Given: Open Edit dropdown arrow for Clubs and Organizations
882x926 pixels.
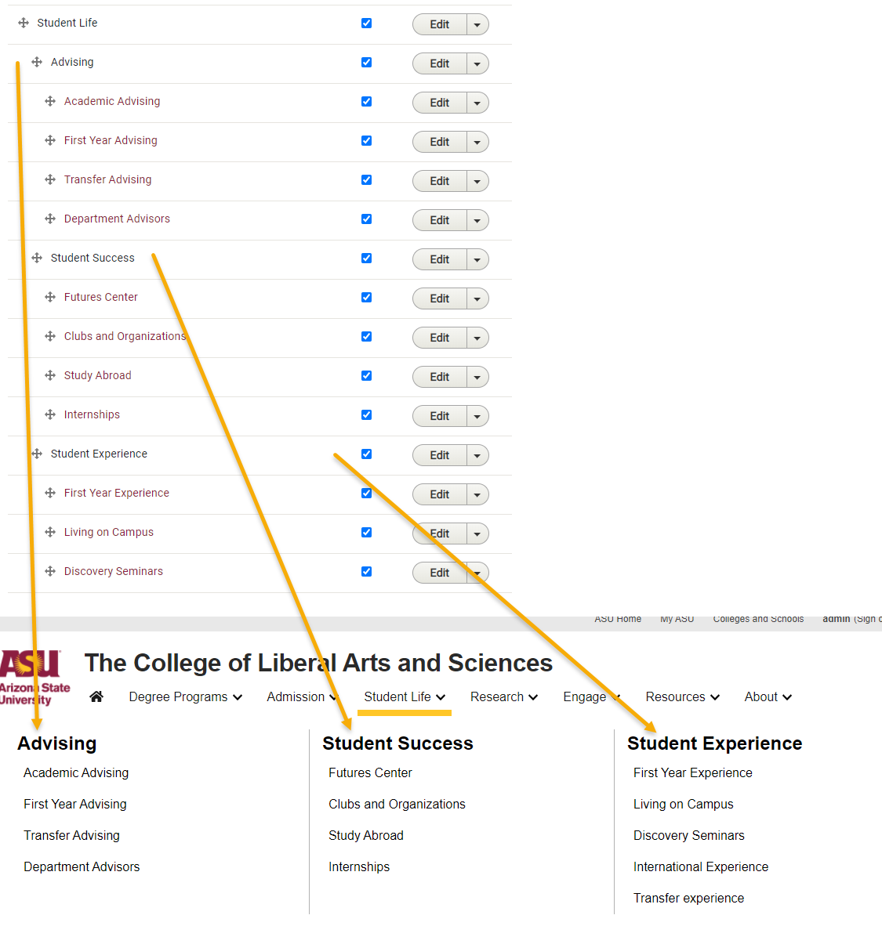Looking at the screenshot, I should pyautogui.click(x=477, y=338).
